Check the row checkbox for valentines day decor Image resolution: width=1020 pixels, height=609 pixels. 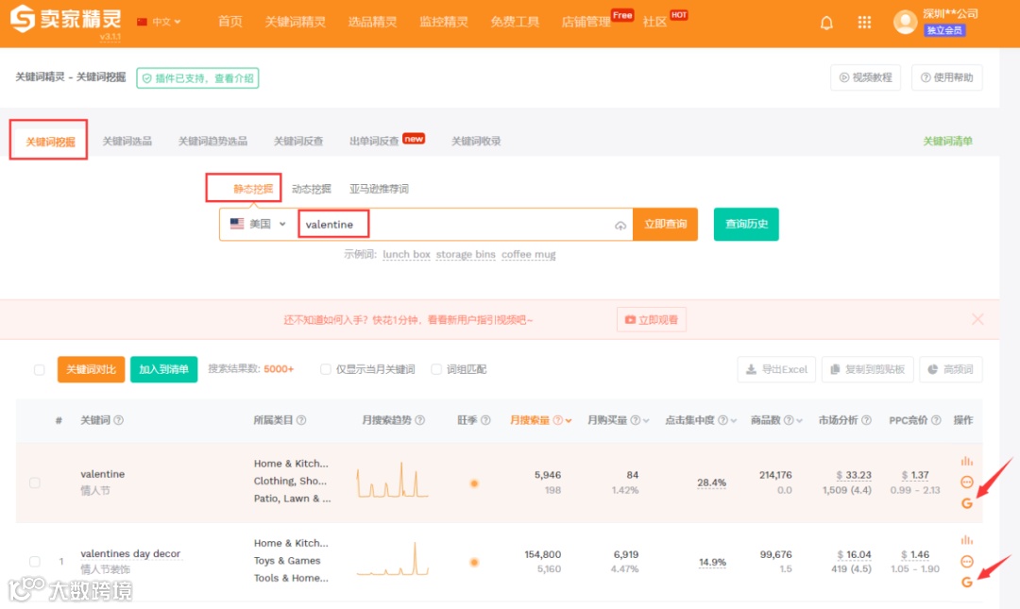(35, 561)
